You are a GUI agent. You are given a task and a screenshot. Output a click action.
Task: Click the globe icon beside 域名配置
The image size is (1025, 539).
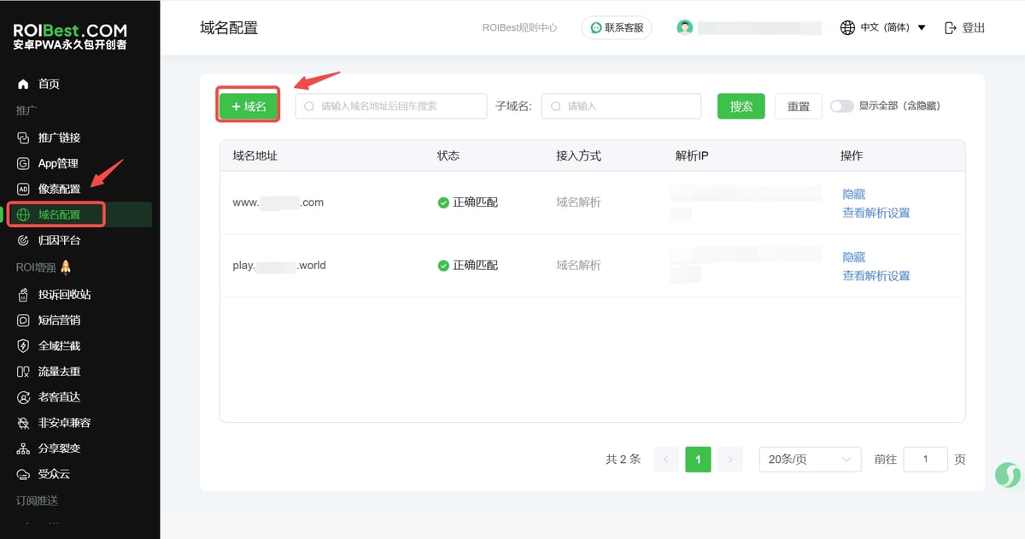point(23,214)
